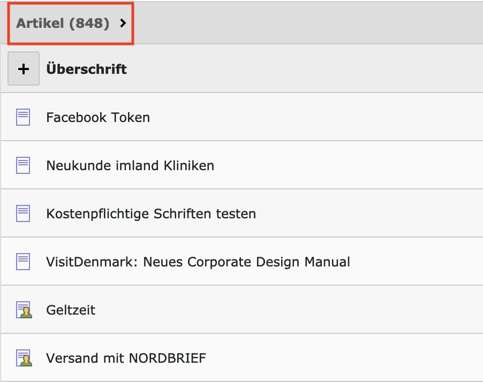
Task: Open the Kostenpflichtige Schriften testen title
Action: (x=151, y=213)
